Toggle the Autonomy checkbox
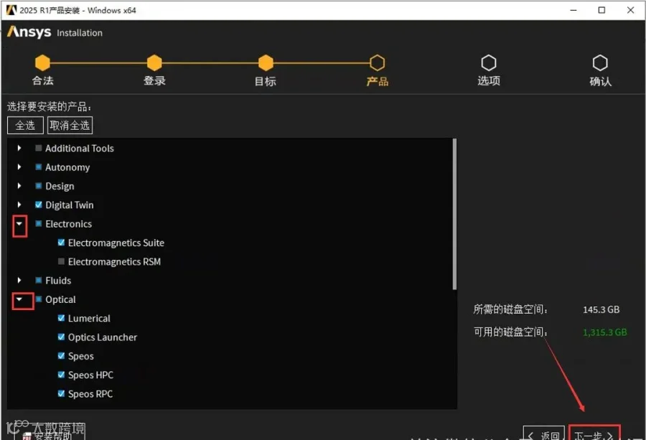Viewport: 646px width, 440px height. 38,167
